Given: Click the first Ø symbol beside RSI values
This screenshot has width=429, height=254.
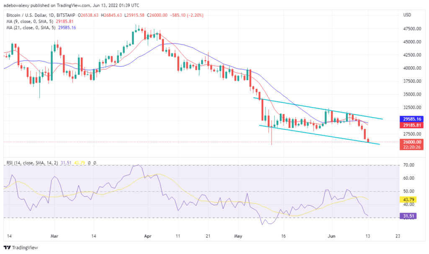Looking at the screenshot, I should [89, 163].
